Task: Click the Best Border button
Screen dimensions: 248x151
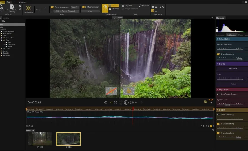Action: tap(233, 68)
